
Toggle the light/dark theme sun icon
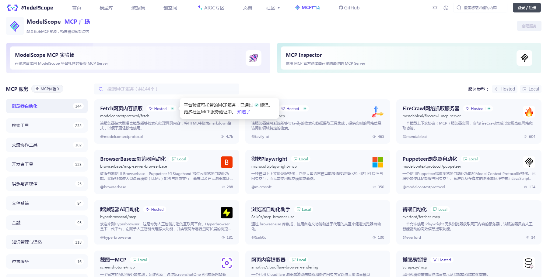pos(435,8)
